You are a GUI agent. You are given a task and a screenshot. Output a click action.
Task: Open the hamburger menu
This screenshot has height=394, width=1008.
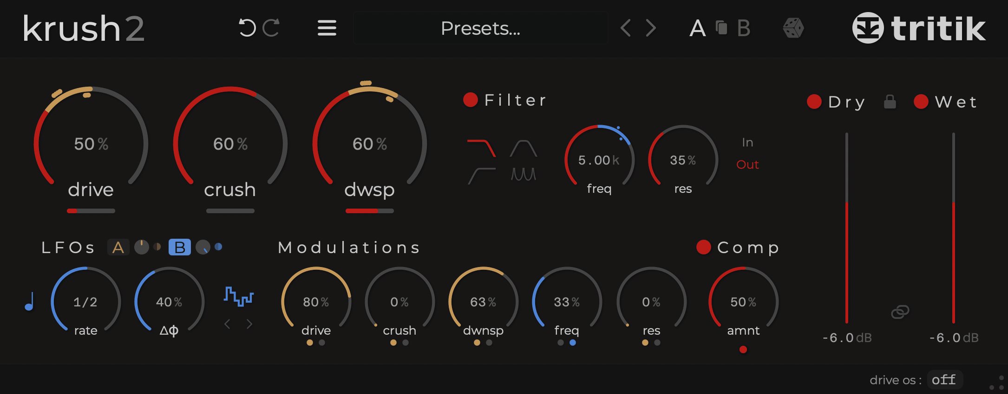click(x=327, y=28)
